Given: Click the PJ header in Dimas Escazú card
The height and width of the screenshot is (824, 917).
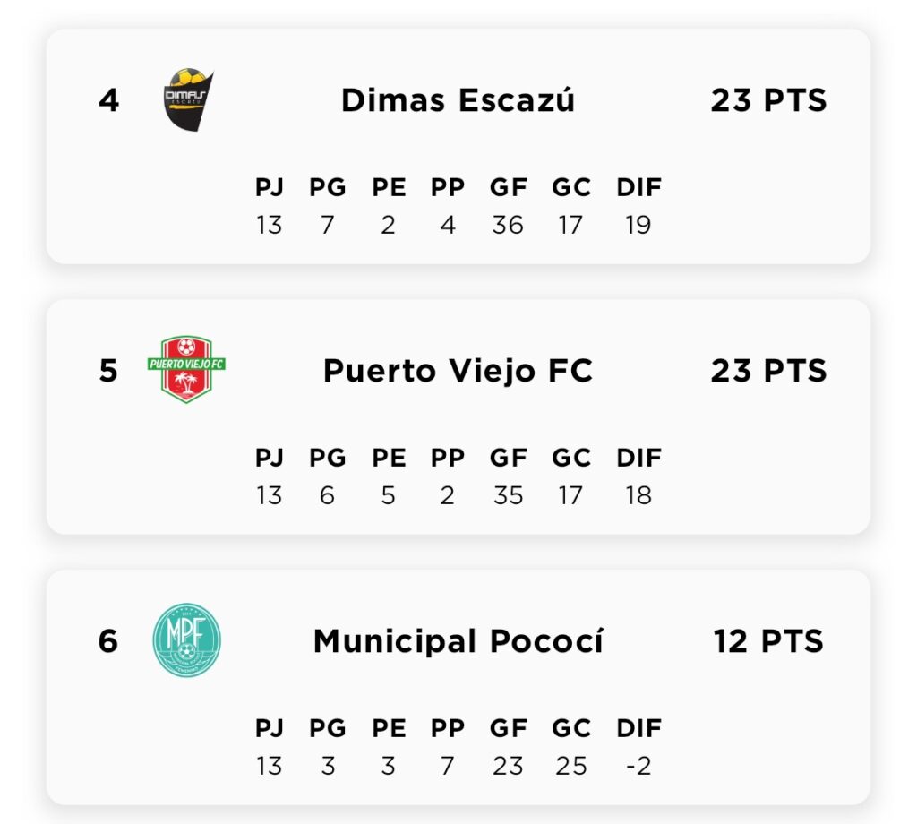Looking at the screenshot, I should [269, 187].
